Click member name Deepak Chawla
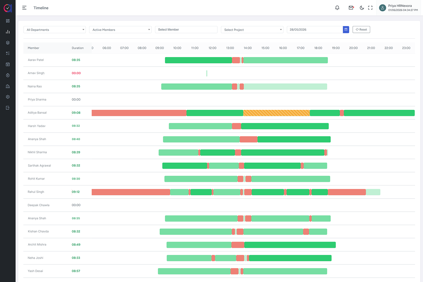 [38, 205]
